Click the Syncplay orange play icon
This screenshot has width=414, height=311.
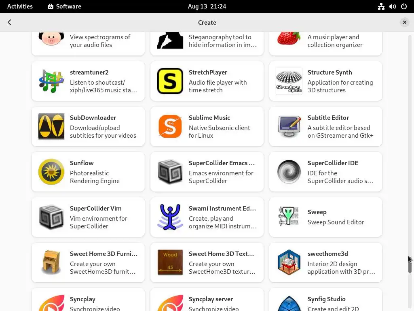click(x=51, y=303)
